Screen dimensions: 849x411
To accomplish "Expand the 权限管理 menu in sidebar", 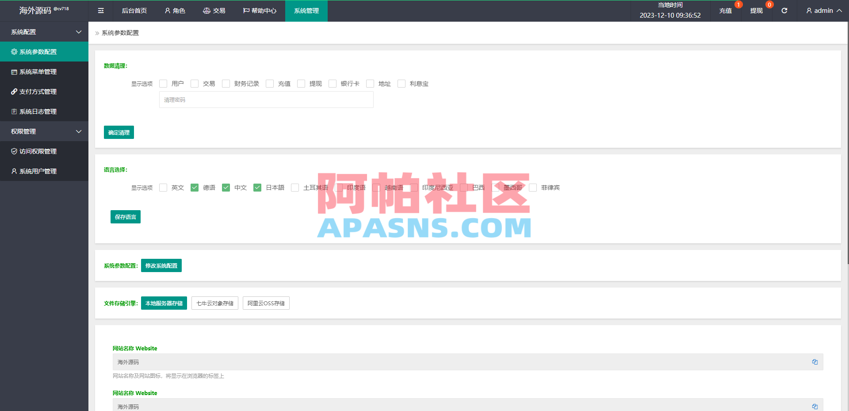I will tap(44, 131).
